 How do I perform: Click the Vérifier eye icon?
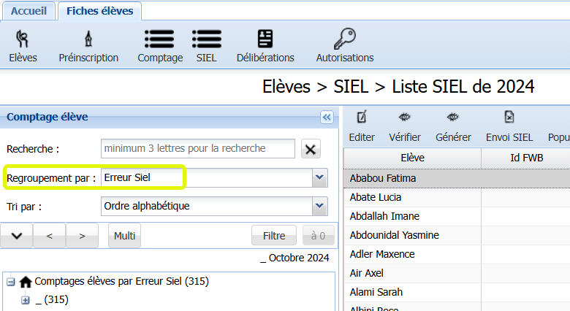(404, 118)
